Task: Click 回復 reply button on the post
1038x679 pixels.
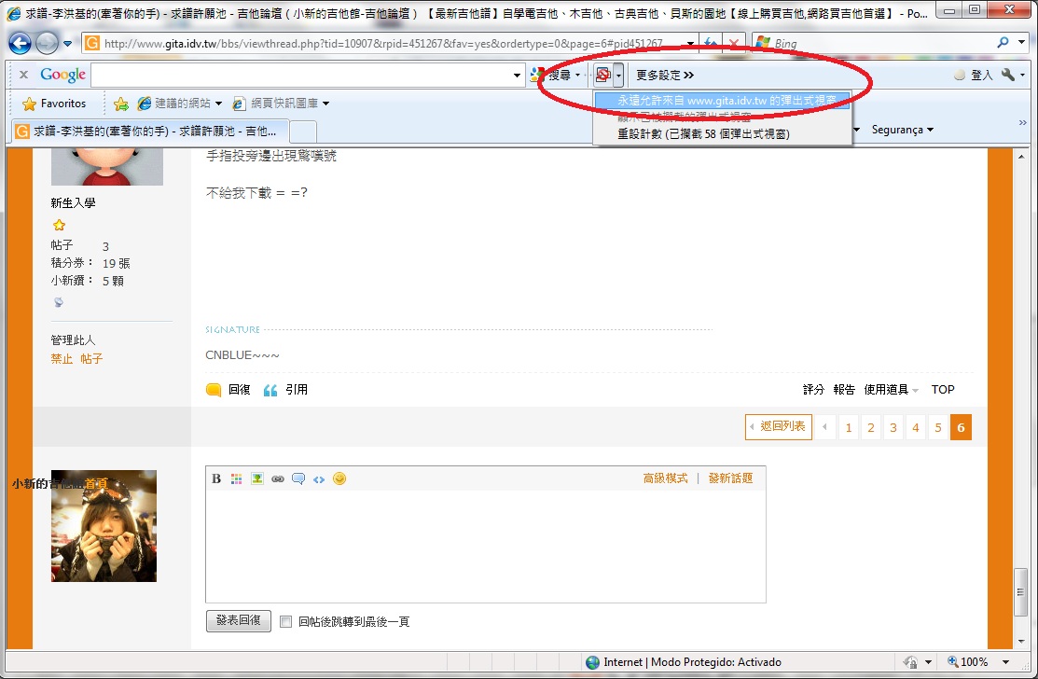Action: [228, 390]
